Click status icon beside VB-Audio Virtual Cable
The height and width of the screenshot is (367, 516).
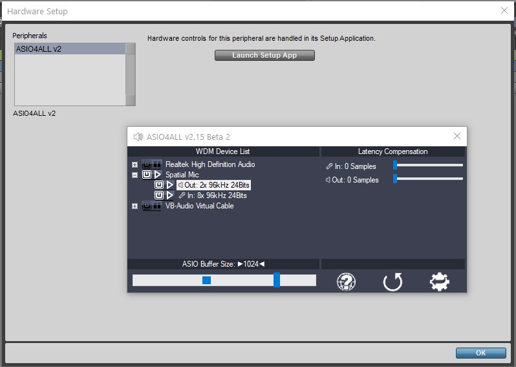(x=157, y=206)
